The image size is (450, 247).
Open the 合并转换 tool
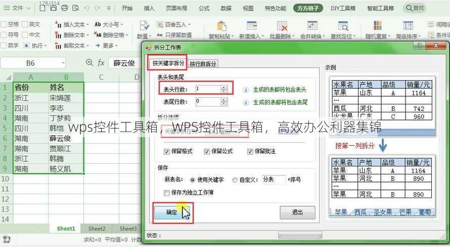click(312, 30)
